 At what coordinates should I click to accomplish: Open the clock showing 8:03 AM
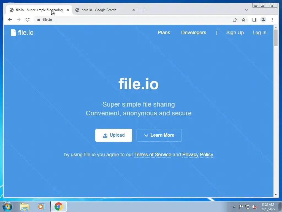coord(268,207)
